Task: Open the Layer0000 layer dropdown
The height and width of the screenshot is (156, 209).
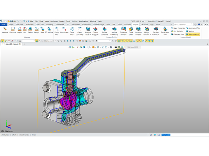Action: 140,47
